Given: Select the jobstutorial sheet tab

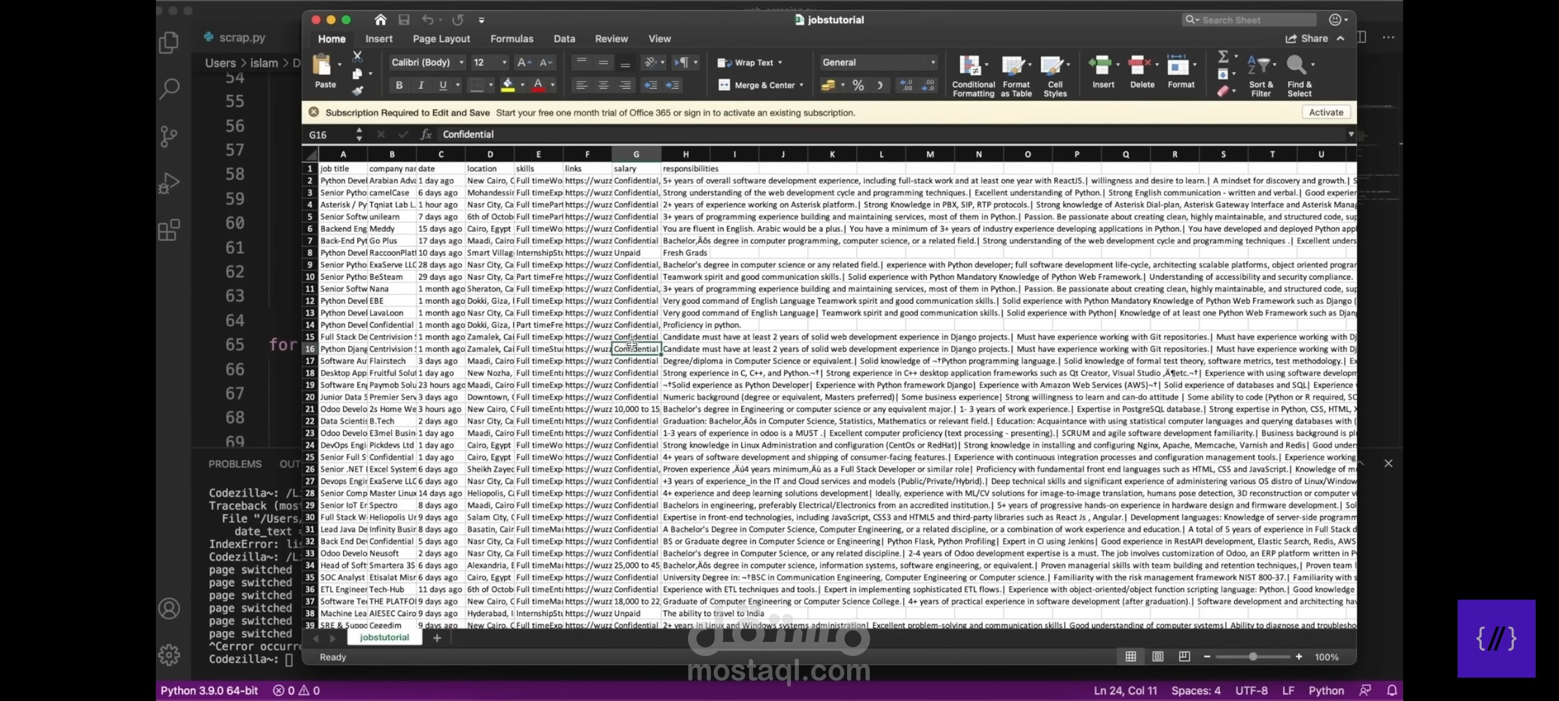Looking at the screenshot, I should pyautogui.click(x=385, y=637).
